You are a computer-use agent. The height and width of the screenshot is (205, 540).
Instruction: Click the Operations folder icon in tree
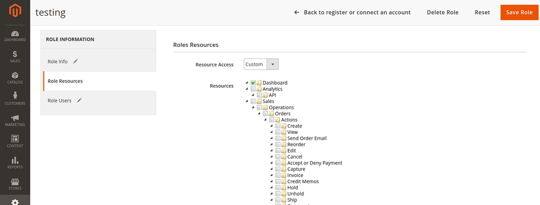pyautogui.click(x=265, y=108)
